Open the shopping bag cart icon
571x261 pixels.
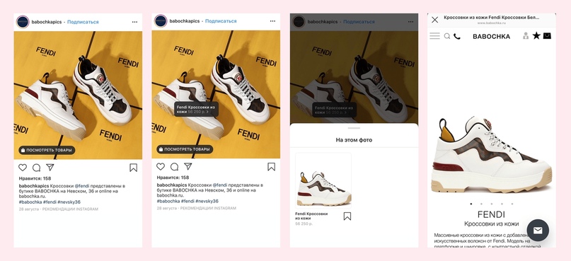(547, 35)
